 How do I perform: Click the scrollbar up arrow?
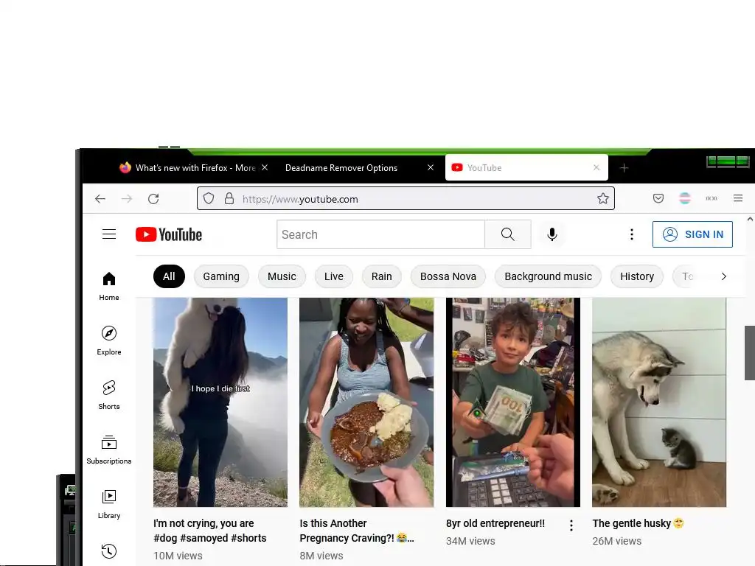click(x=750, y=219)
